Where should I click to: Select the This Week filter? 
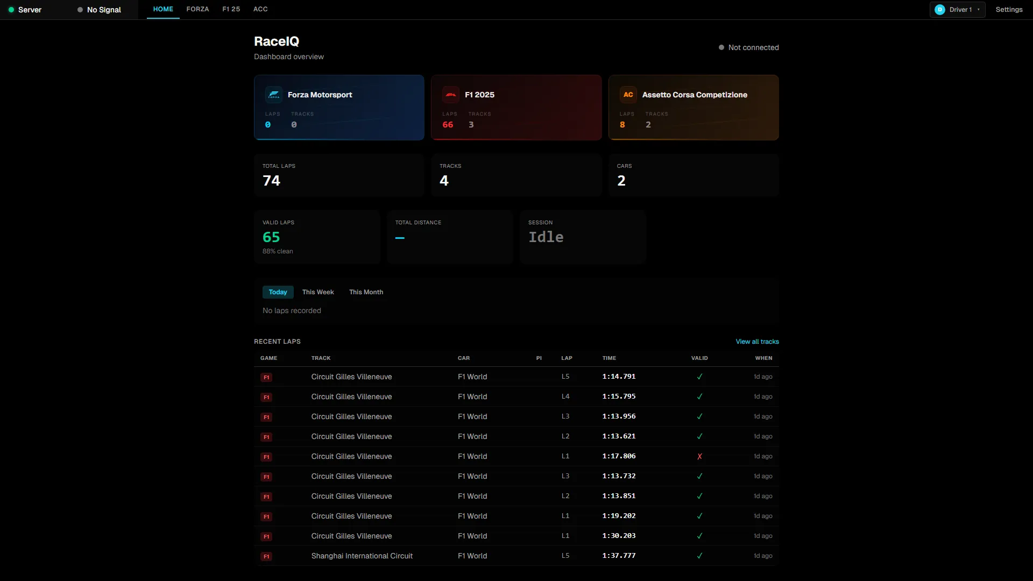(318, 292)
